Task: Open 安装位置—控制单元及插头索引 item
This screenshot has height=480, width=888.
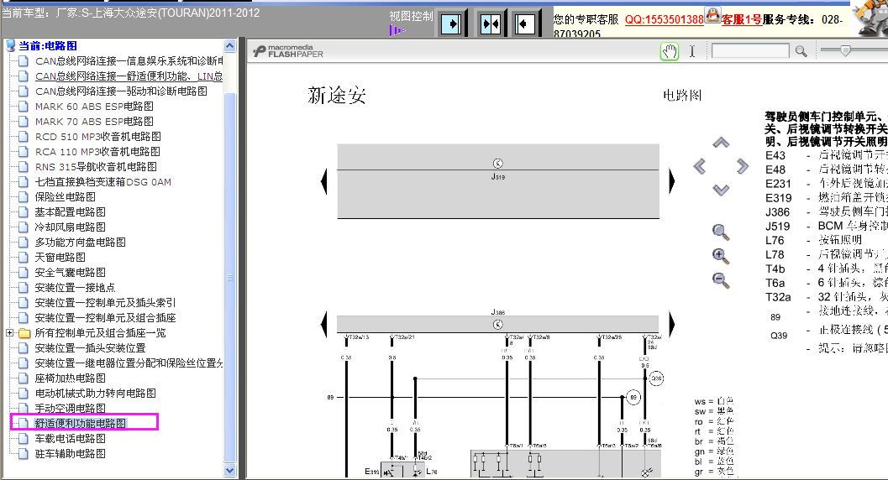Action: click(105, 302)
